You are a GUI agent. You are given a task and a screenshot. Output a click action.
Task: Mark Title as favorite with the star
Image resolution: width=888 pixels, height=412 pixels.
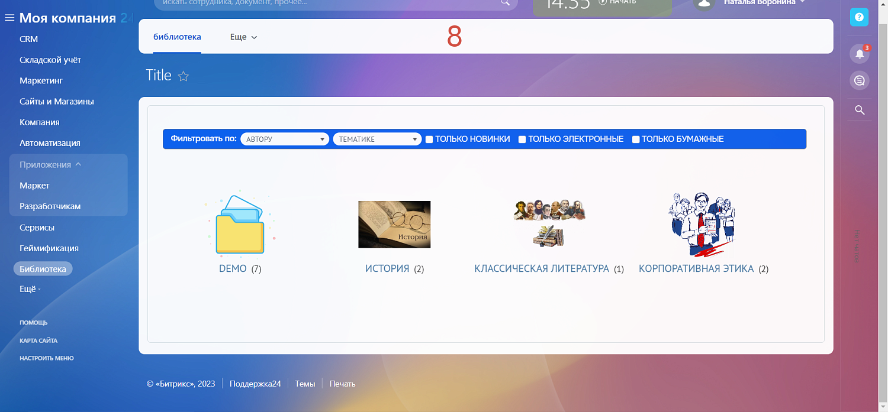tap(184, 76)
